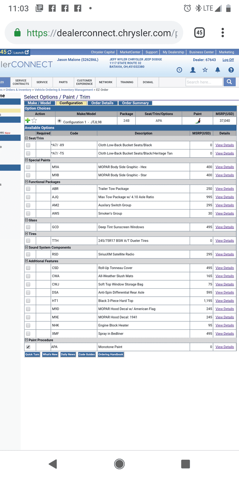Screen dimensions: 239x478
Task: Click the star icon beside Configuration 1
Action: point(34,120)
